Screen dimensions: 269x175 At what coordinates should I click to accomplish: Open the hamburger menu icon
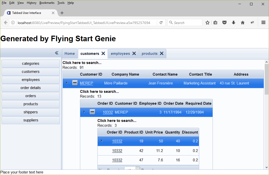click(263, 23)
